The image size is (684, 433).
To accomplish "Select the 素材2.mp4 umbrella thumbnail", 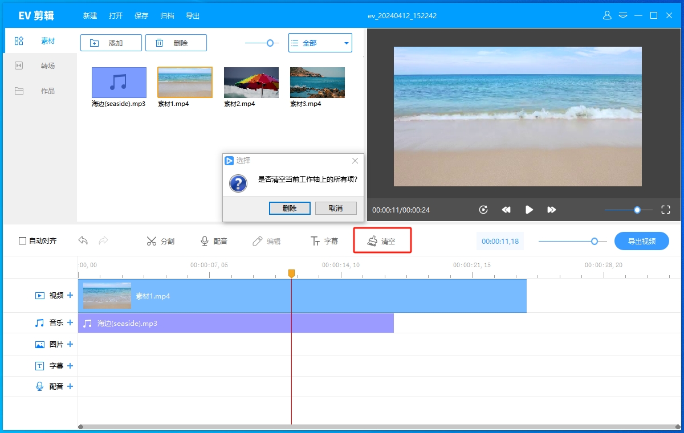I will (251, 83).
